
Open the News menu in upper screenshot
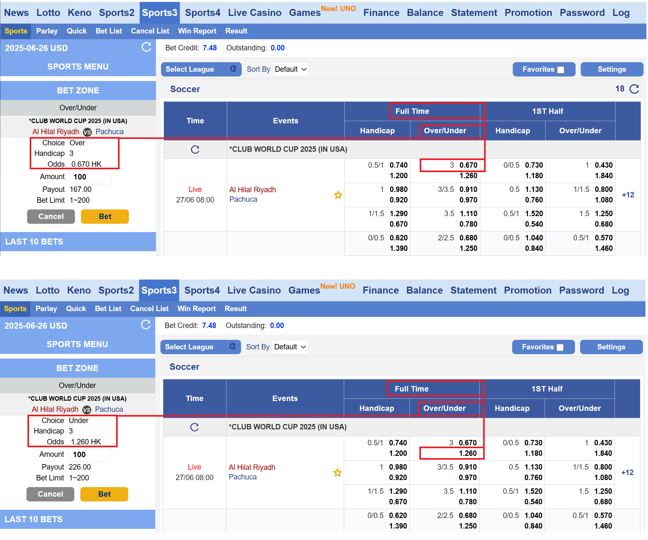[x=16, y=13]
